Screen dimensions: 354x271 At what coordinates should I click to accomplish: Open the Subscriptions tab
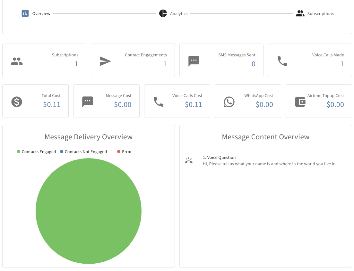[x=320, y=14]
